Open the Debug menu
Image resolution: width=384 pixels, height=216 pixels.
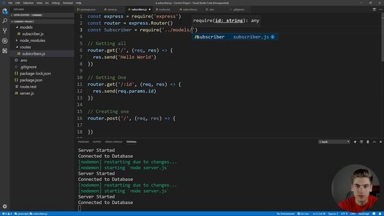point(56,3)
